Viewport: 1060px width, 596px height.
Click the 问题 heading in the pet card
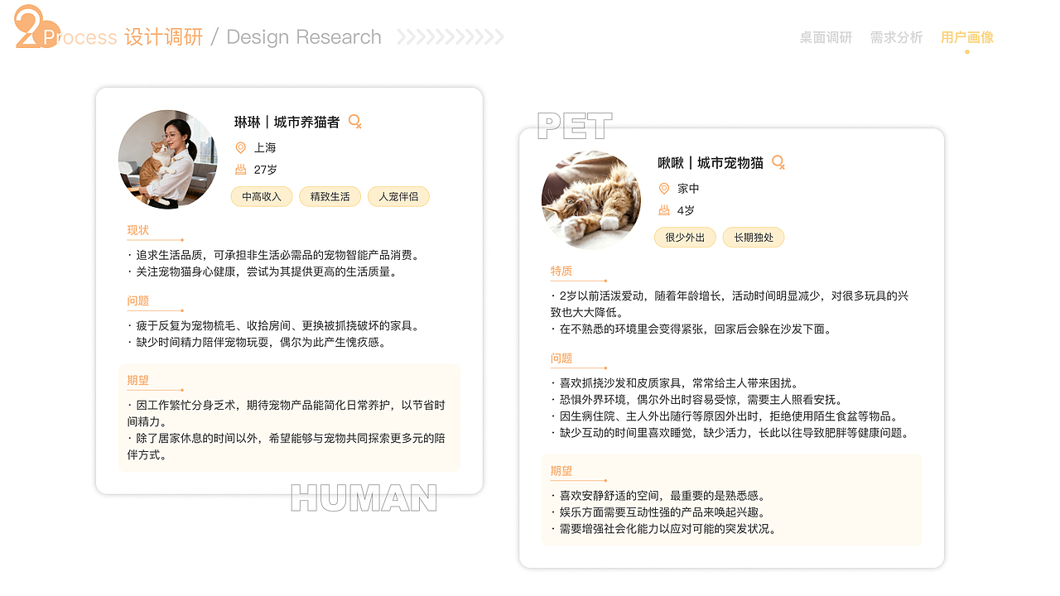click(x=561, y=358)
